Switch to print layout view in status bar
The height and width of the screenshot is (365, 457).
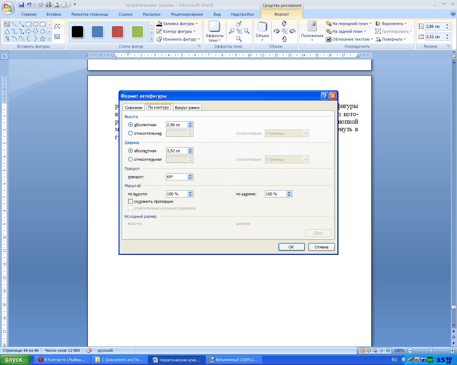pyautogui.click(x=362, y=350)
